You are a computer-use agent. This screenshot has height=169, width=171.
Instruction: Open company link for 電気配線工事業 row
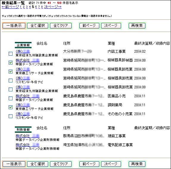point(27,145)
